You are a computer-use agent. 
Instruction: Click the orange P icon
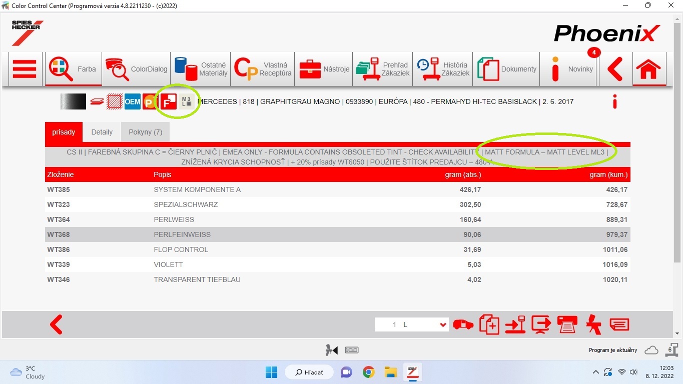(x=150, y=101)
